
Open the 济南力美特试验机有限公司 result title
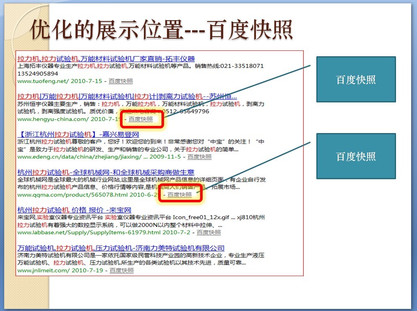tap(121, 248)
